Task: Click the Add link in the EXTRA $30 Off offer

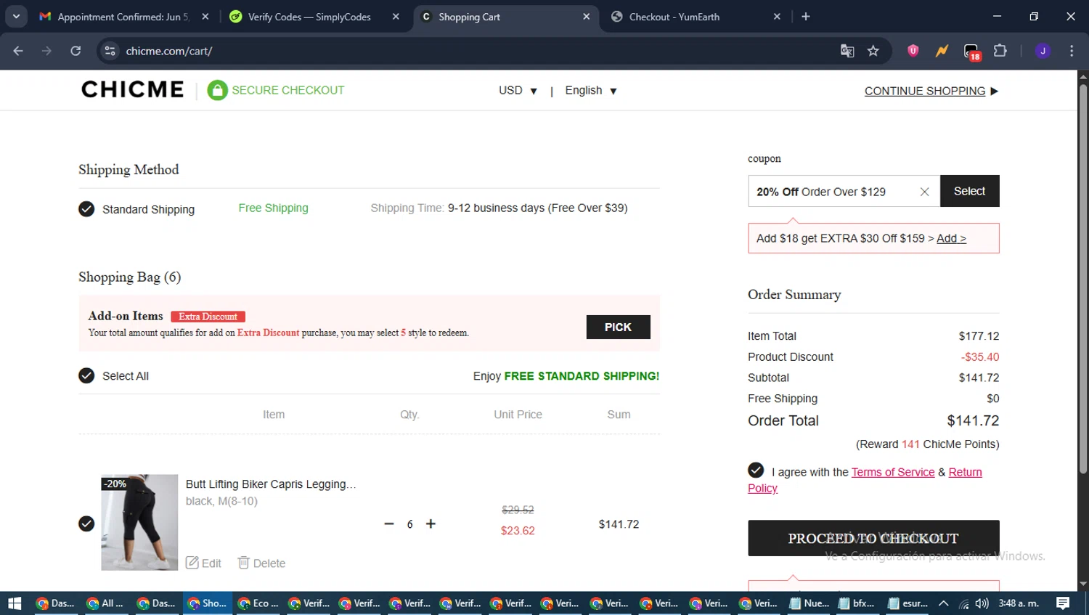Action: (951, 238)
